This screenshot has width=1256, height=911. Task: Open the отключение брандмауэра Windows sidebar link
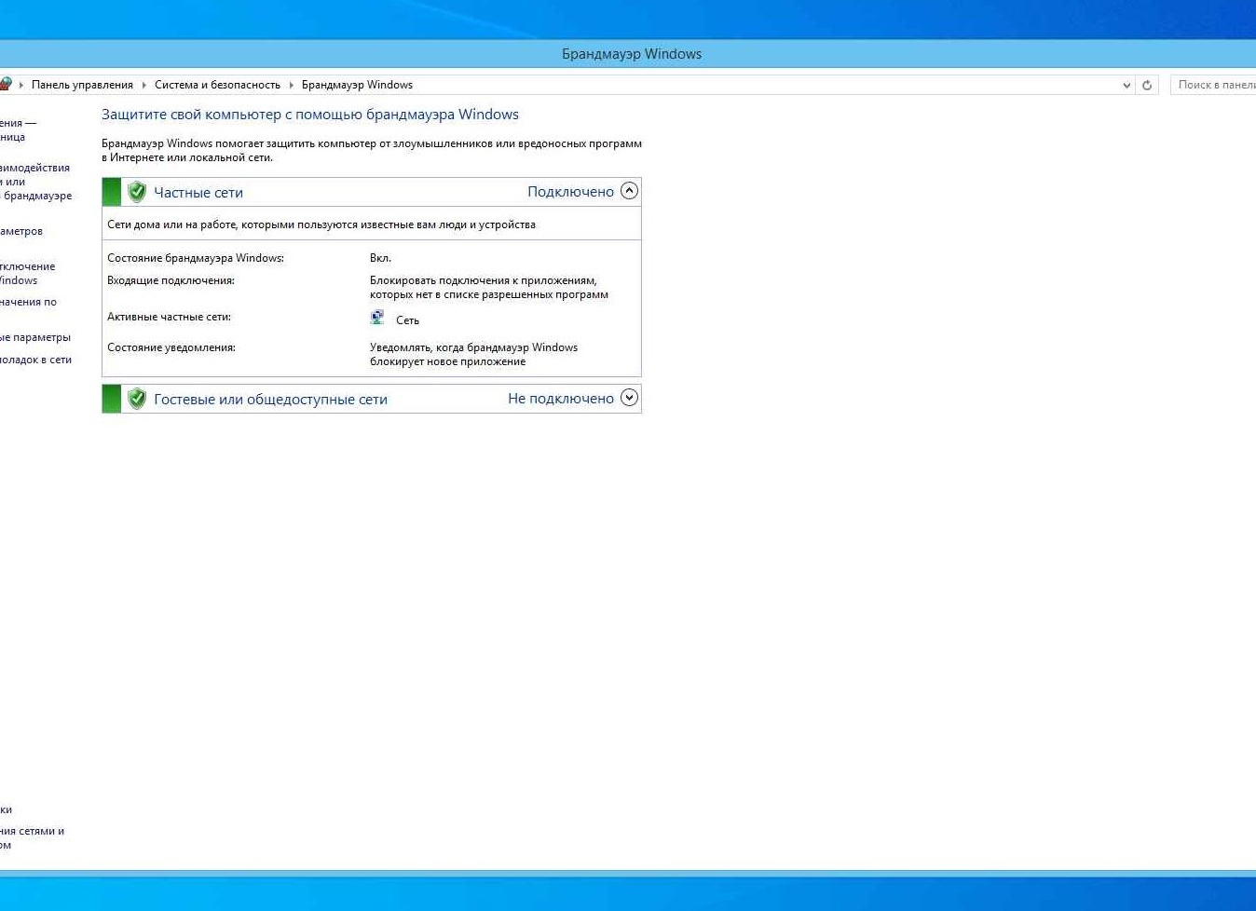(x=27, y=273)
